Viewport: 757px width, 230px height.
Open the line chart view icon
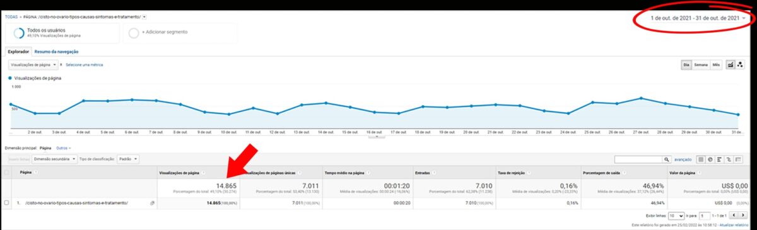[731, 65]
